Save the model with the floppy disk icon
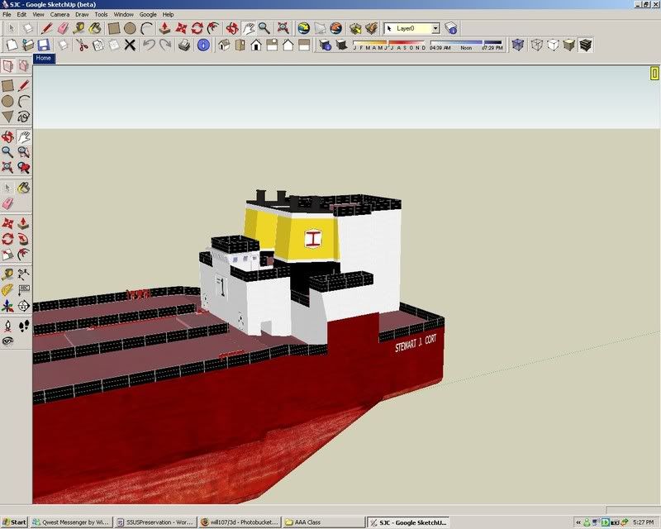 [44, 45]
